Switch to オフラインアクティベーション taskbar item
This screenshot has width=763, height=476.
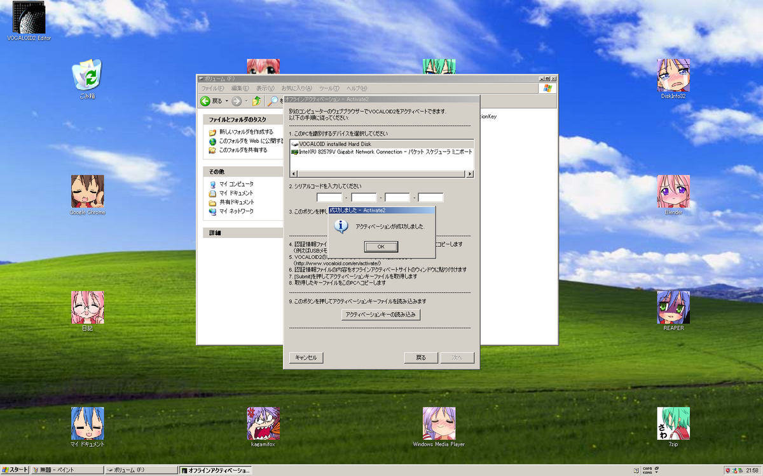[x=216, y=470]
